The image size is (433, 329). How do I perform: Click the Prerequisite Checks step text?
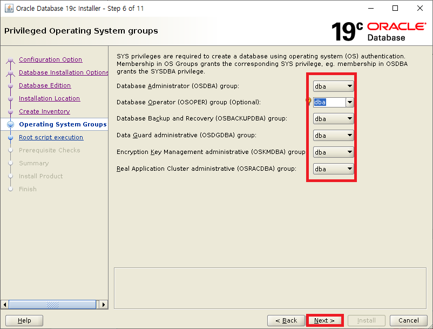pos(50,150)
